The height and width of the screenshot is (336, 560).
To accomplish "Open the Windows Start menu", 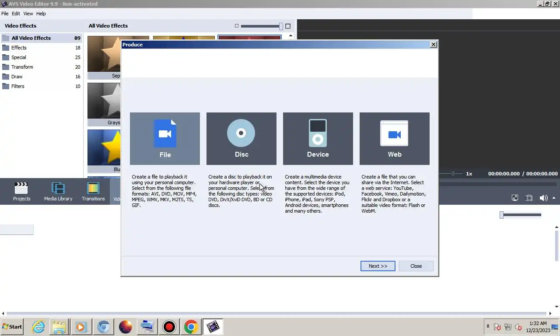I will click(x=12, y=327).
